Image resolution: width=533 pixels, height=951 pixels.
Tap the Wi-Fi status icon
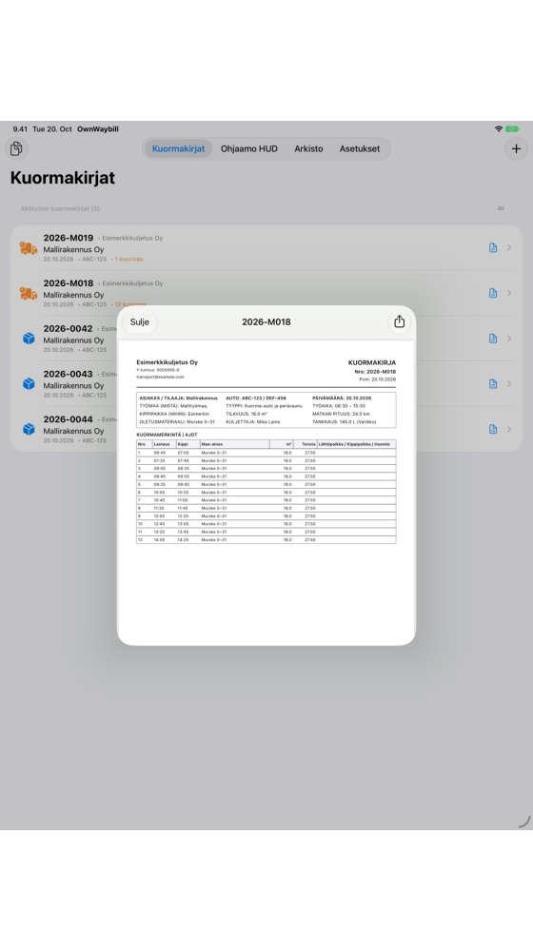(x=499, y=129)
